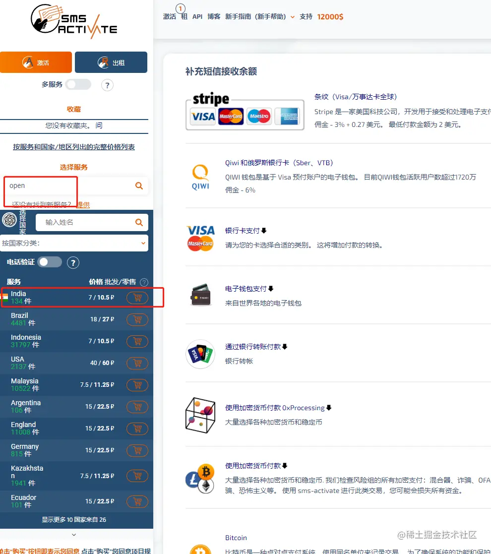Image resolution: width=491 pixels, height=554 pixels.
Task: Click the Argentina 15 / 22.5 price
Action: click(100, 407)
